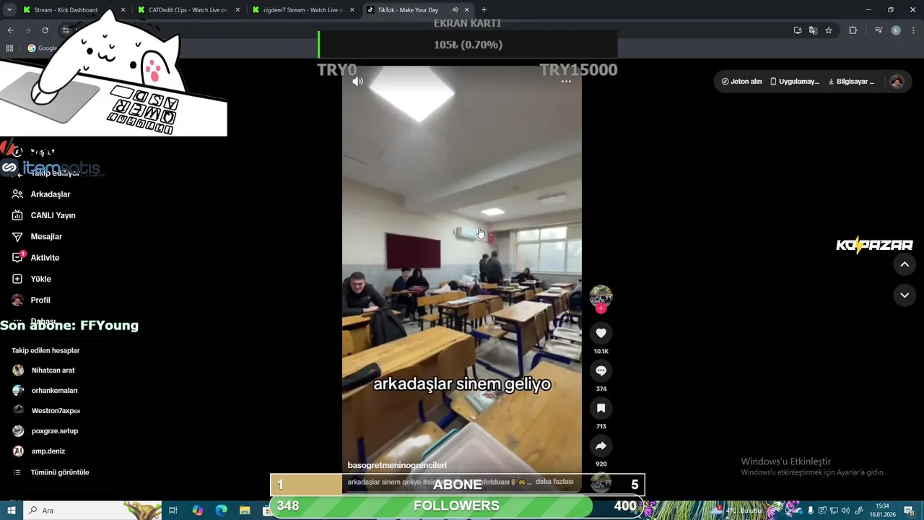
Task: Open Task View on the taskbar
Action: click(173, 511)
